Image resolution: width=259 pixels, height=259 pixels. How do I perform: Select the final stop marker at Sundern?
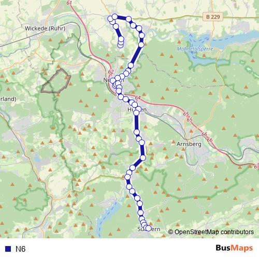click(148, 228)
